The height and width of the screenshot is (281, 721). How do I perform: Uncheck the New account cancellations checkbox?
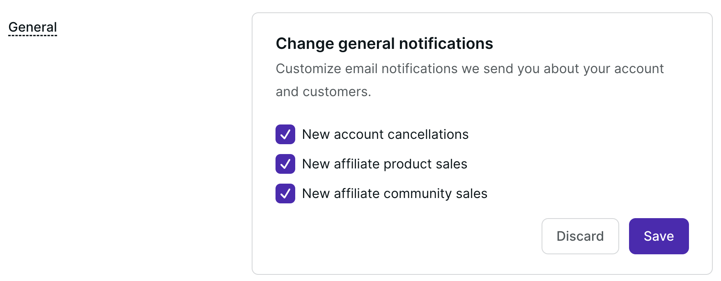tap(285, 134)
